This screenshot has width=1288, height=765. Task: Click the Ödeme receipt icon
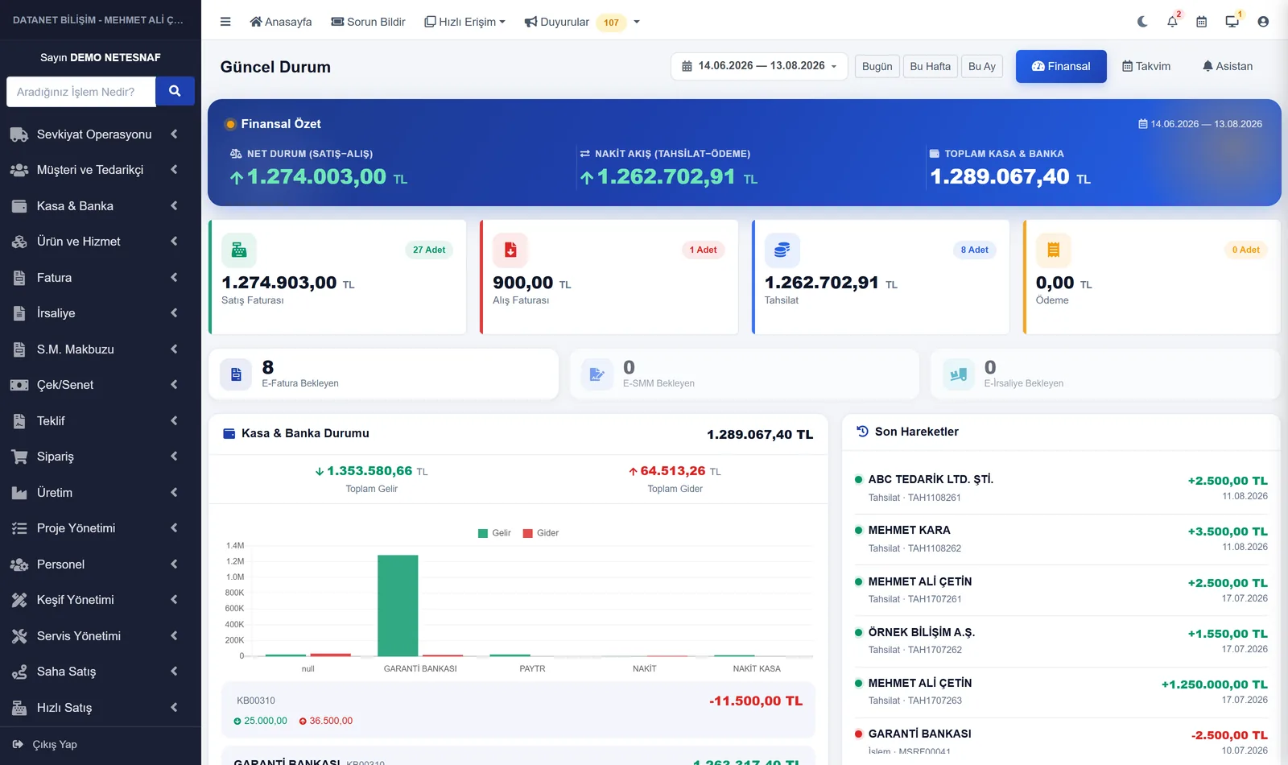pyautogui.click(x=1053, y=250)
